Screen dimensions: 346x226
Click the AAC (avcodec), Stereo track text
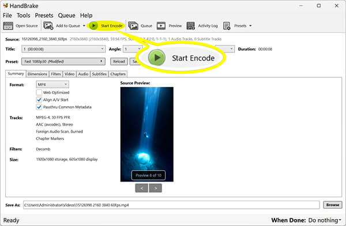coord(54,125)
